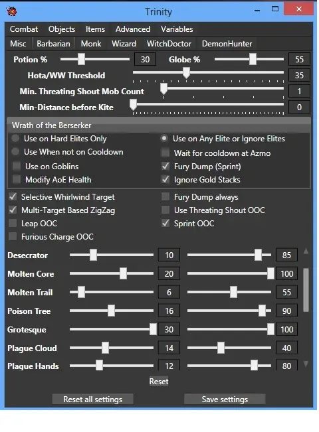The width and height of the screenshot is (319, 432).
Task: Click the Reset button
Action: 159,382
